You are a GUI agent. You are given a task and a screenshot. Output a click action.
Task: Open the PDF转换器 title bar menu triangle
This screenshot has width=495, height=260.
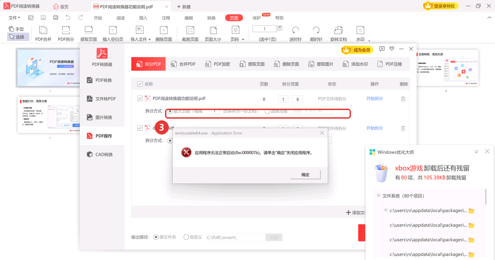[392, 49]
